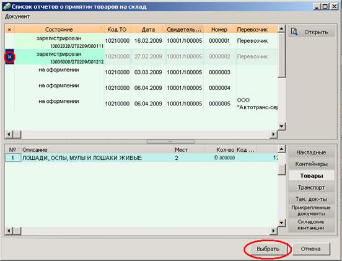
Task: Click the app icon in the title bar
Action: (x=7, y=7)
